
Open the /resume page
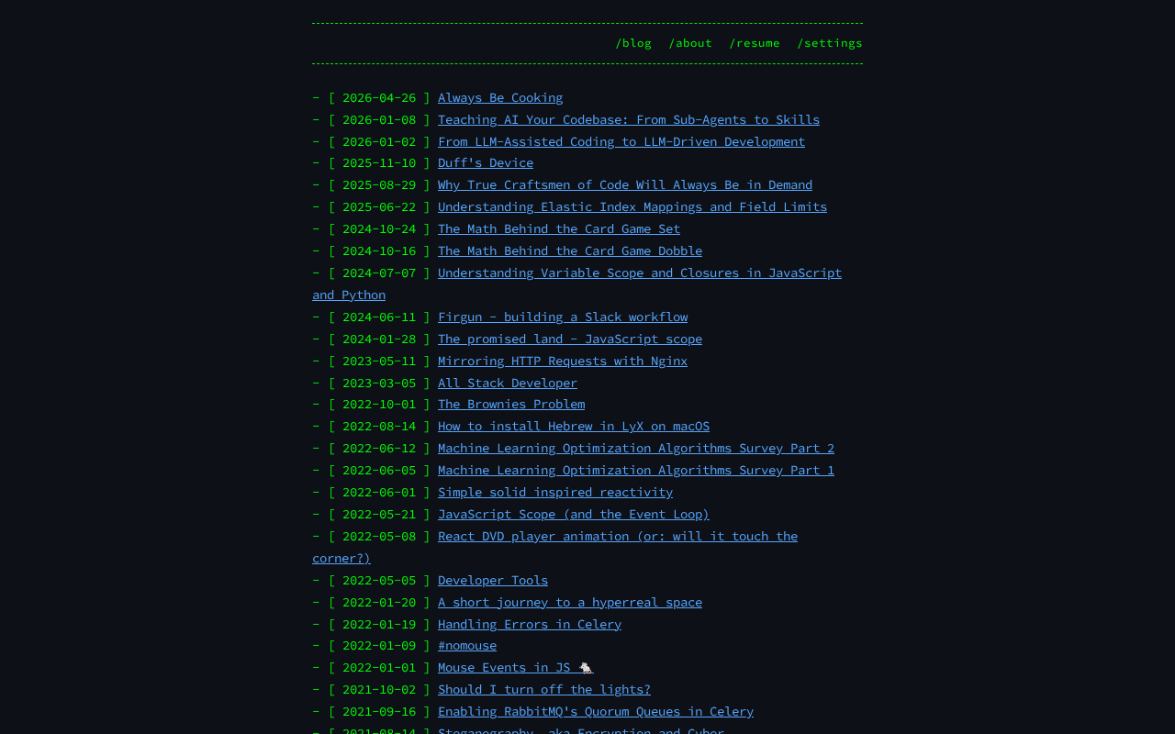tap(755, 43)
